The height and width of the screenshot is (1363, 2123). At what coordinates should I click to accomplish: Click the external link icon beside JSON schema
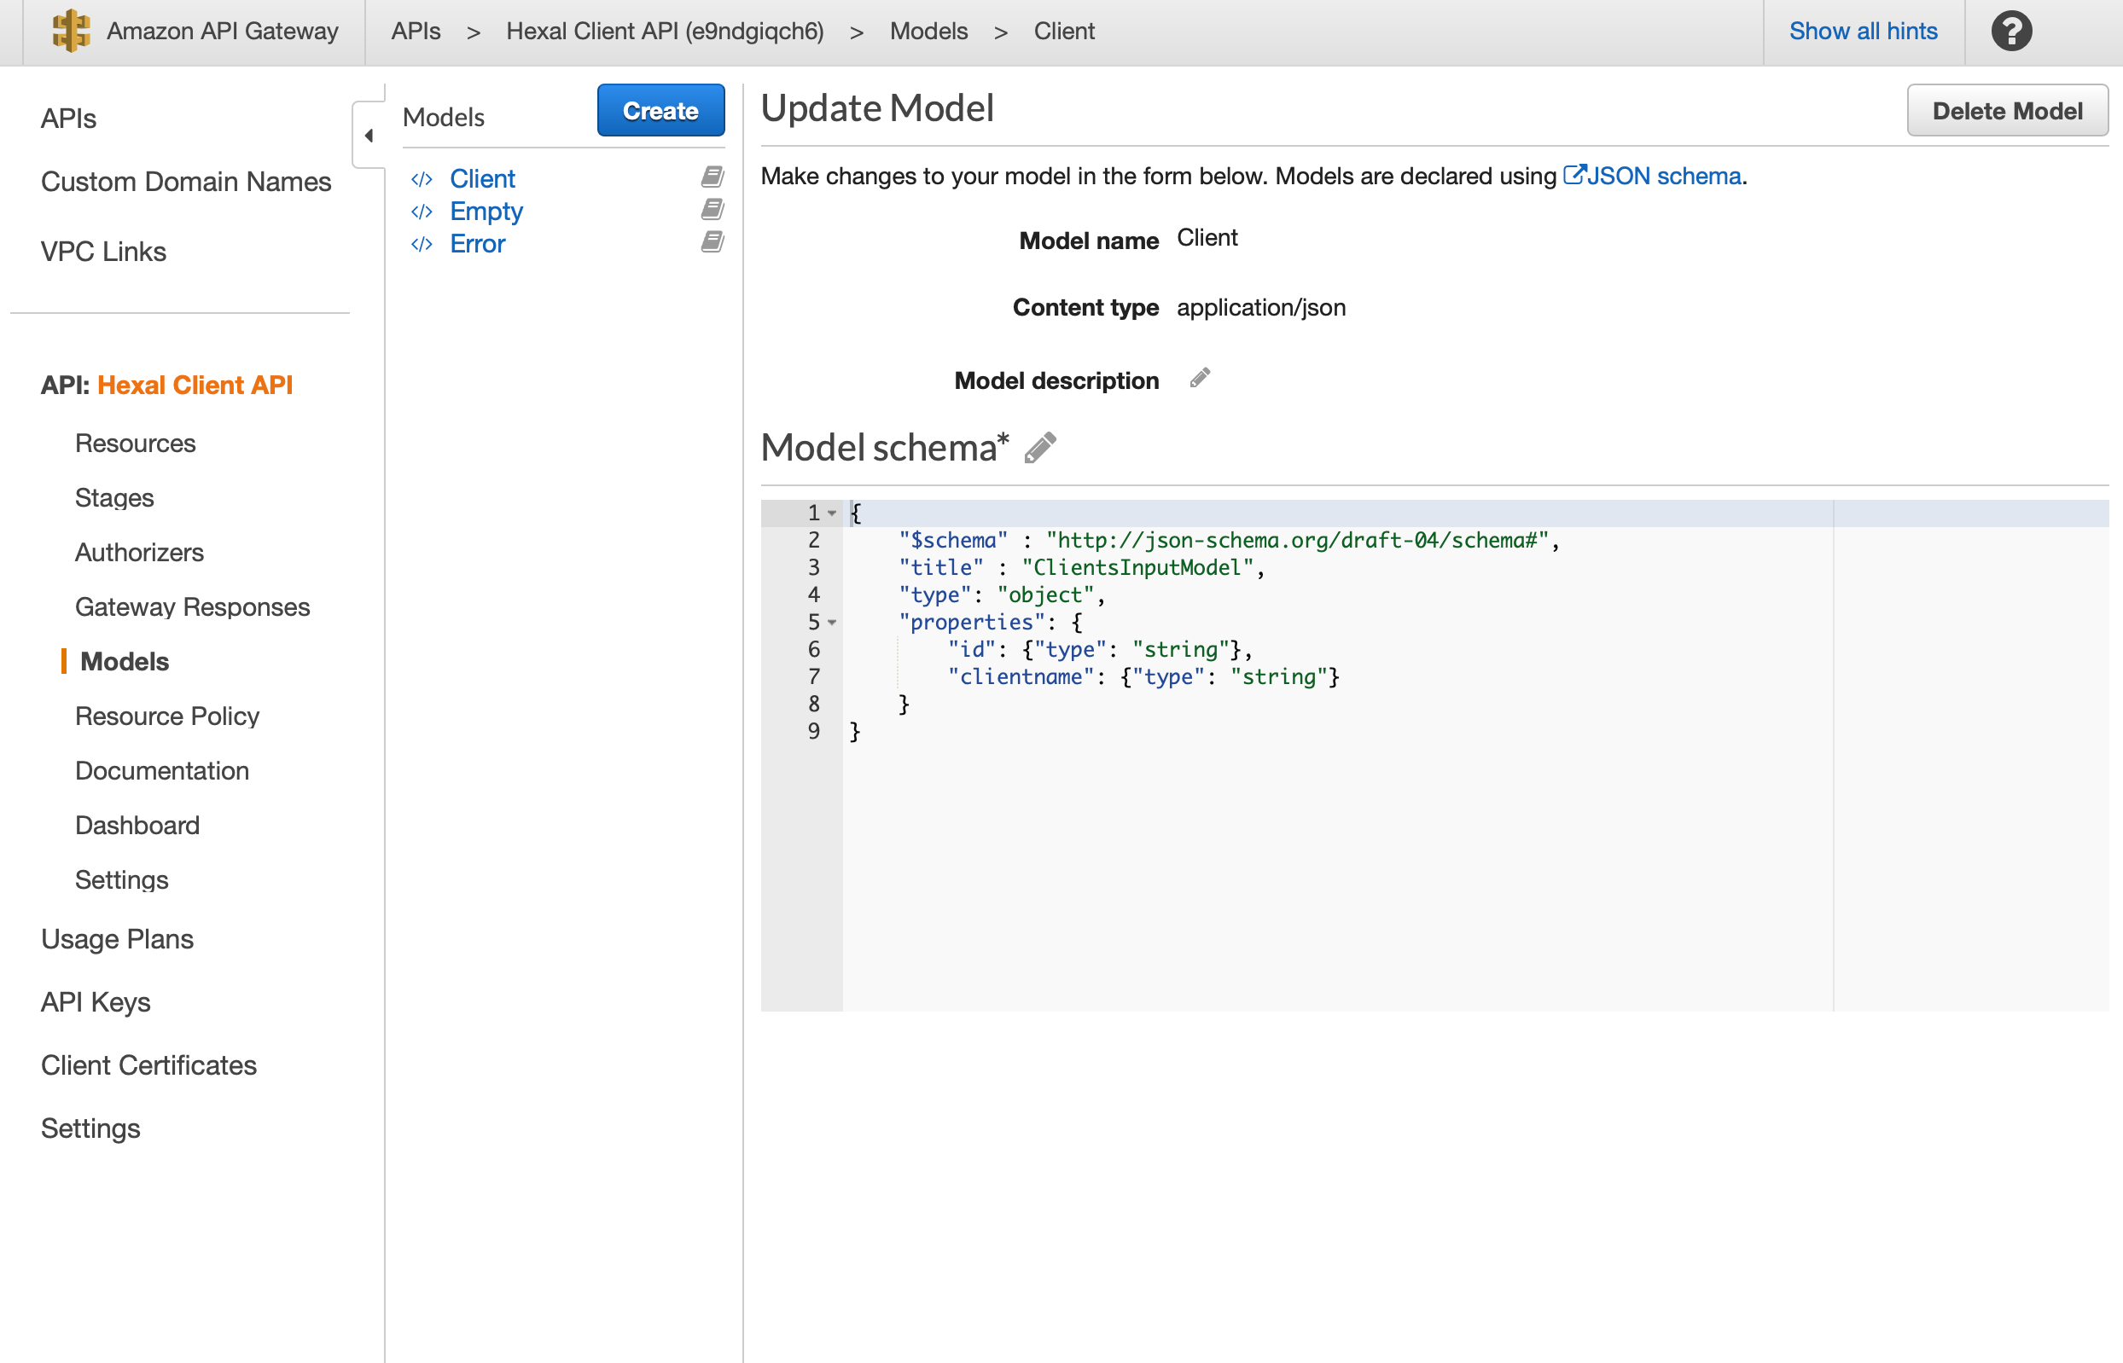[1574, 174]
